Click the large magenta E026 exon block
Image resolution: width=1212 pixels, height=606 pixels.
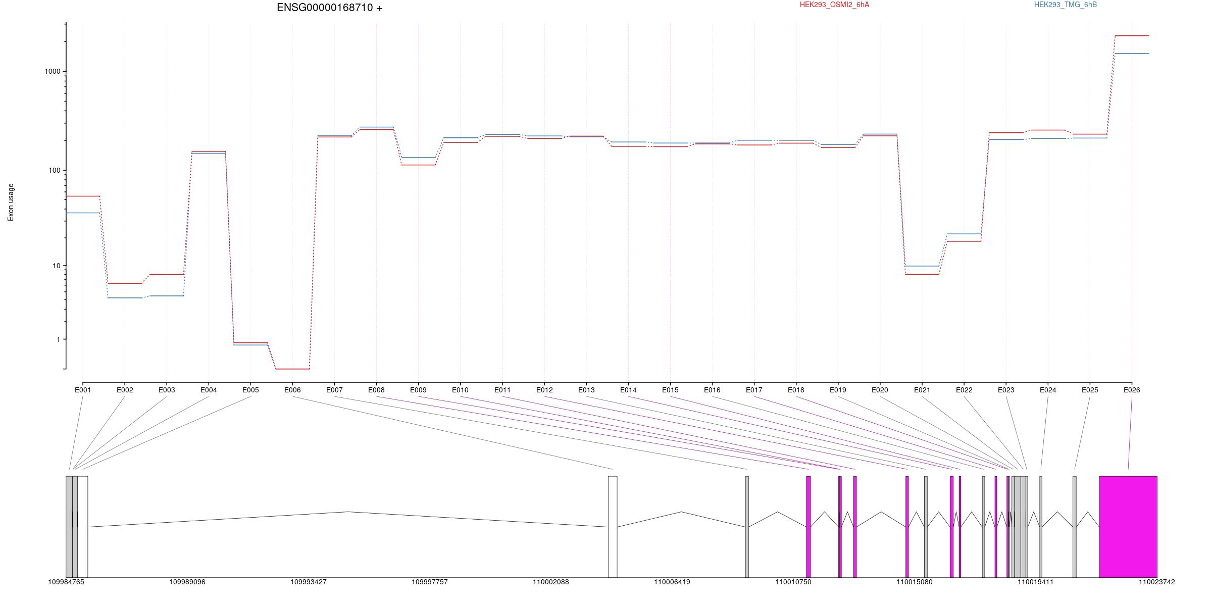(1128, 527)
